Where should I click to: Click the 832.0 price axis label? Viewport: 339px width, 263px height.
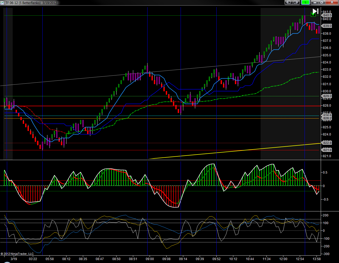coord(327,77)
